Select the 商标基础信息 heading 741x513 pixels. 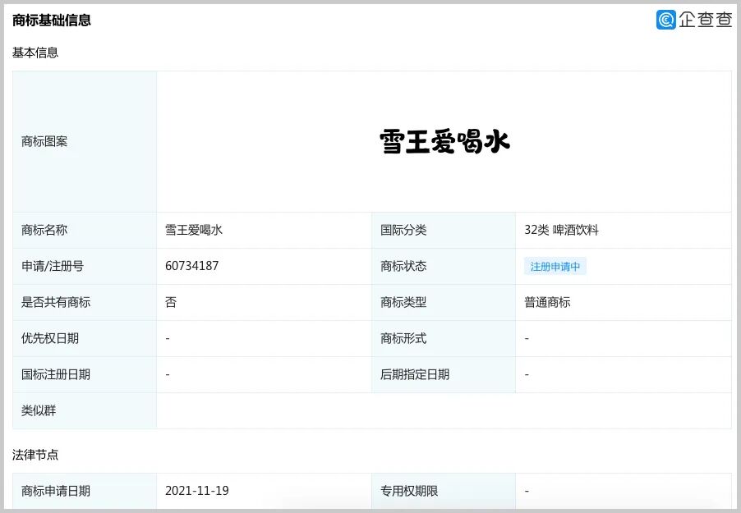[x=52, y=21]
